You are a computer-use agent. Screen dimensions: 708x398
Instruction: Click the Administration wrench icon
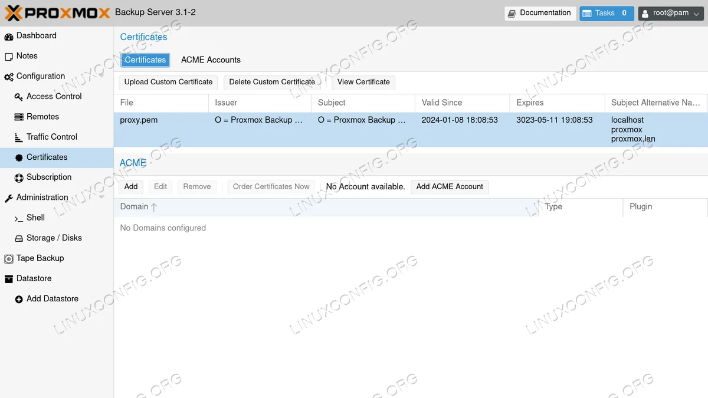pyautogui.click(x=9, y=198)
